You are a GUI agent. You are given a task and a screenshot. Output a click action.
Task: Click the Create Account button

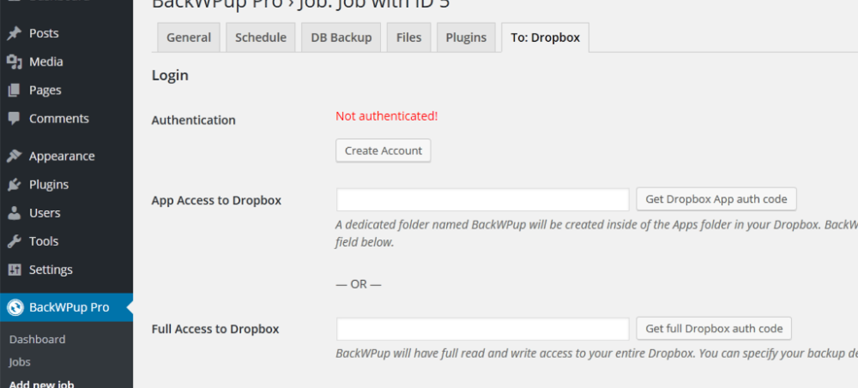[x=383, y=150]
